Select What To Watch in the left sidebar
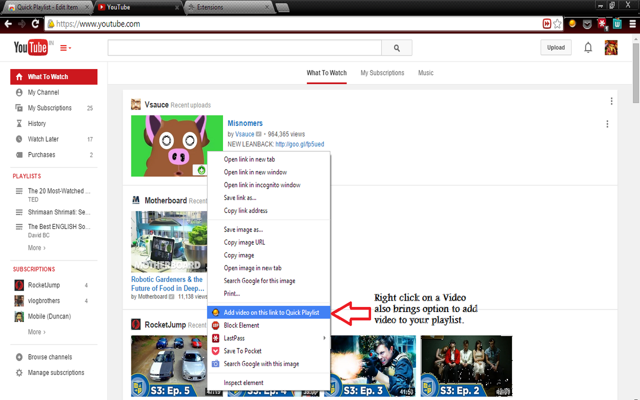This screenshot has height=400, width=640. tap(54, 76)
